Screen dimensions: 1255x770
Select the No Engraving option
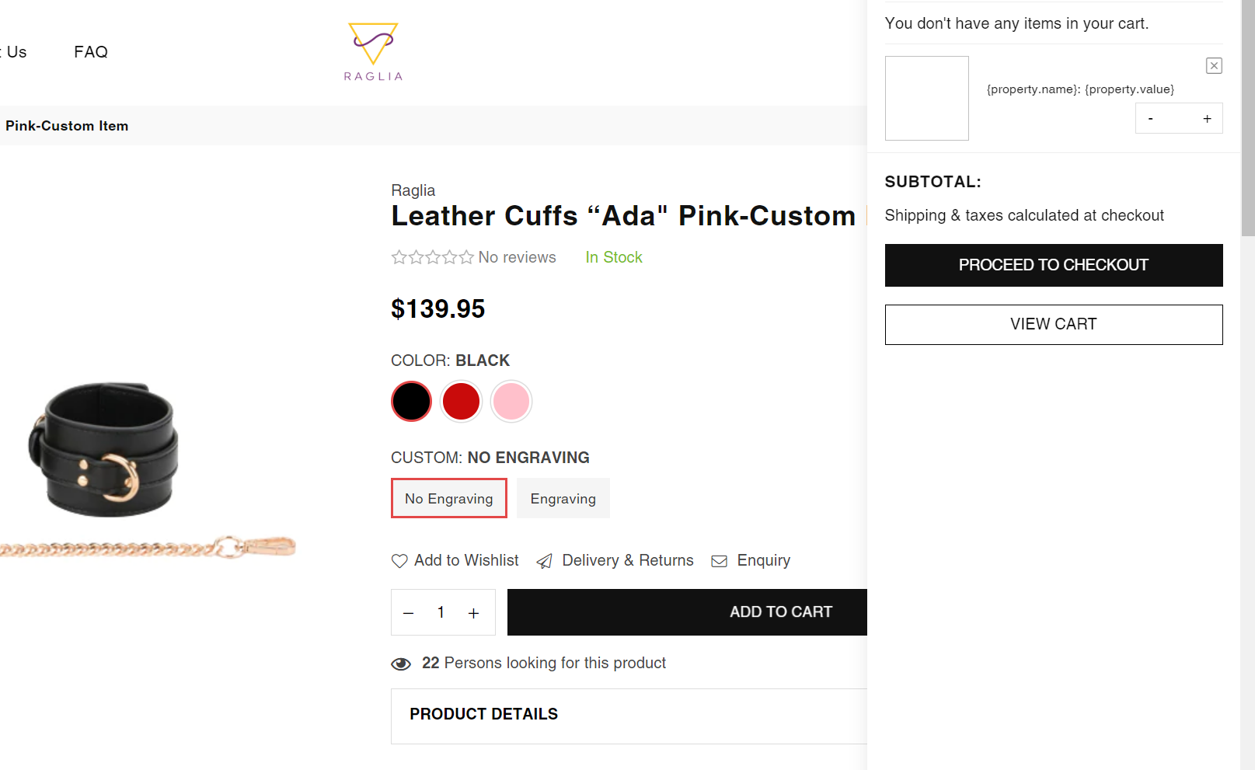[448, 499]
